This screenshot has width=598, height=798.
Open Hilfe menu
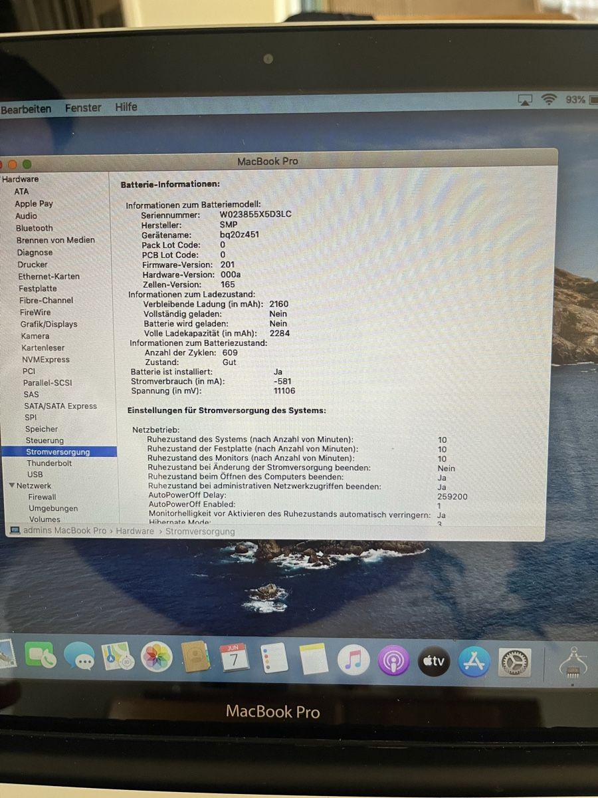126,106
